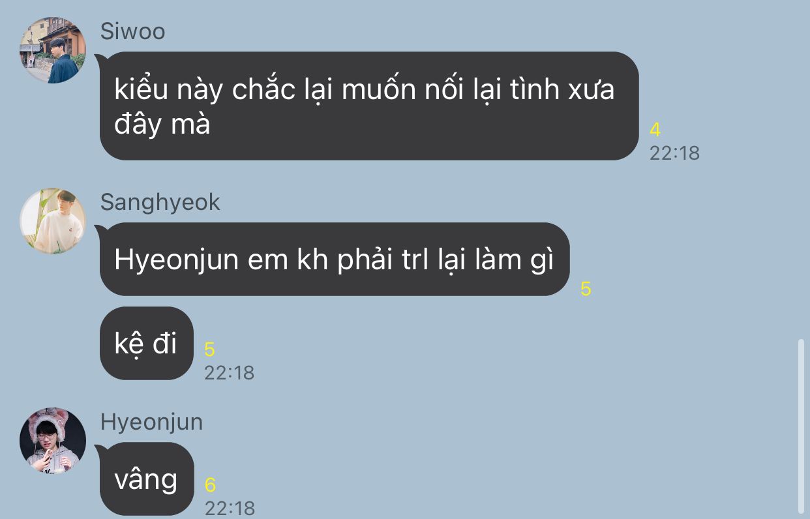This screenshot has width=810, height=519.
Task: Click the name 'Hyeonjun' mentioned inside Sanghyeok's message
Action: pos(179,261)
